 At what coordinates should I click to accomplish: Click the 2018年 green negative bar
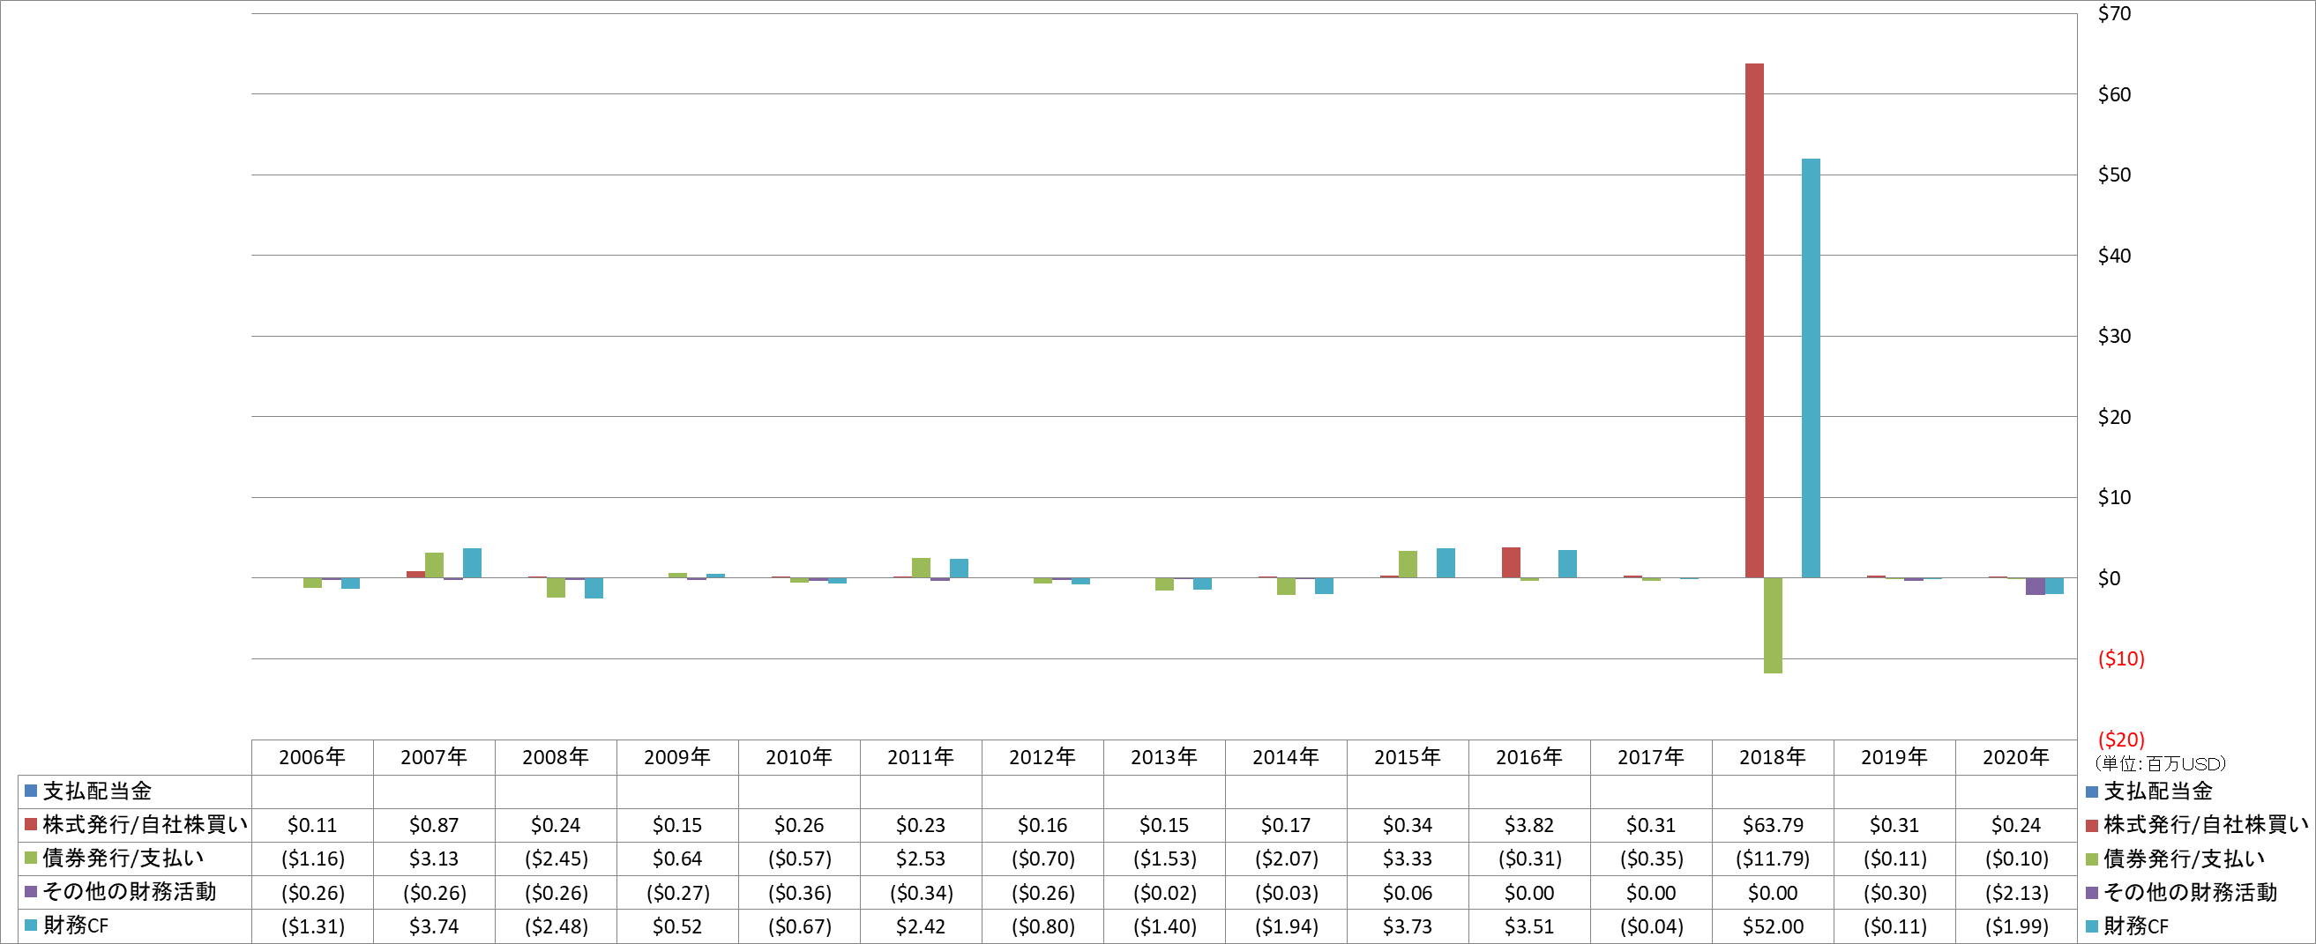pyautogui.click(x=1773, y=625)
